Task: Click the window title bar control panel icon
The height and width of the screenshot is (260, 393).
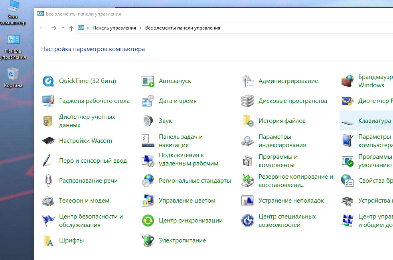Action: [x=41, y=14]
